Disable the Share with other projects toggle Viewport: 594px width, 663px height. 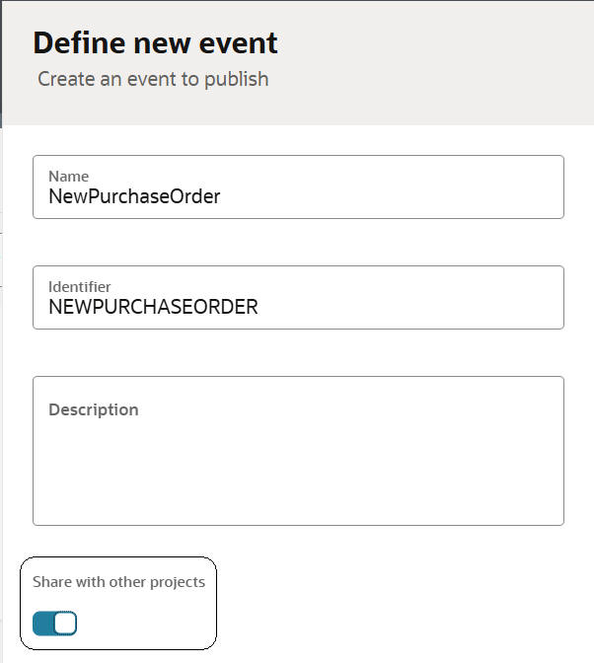(54, 624)
